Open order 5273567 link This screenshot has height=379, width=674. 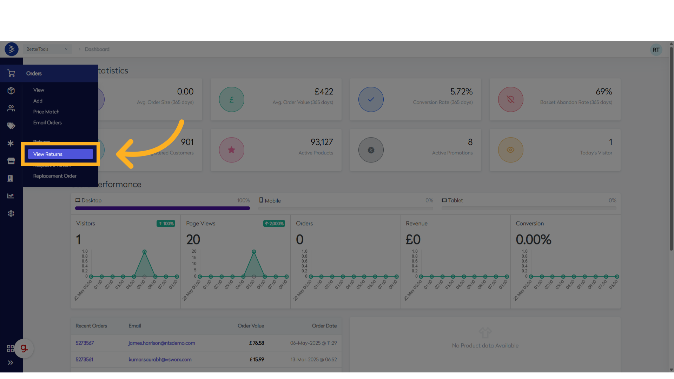(85, 343)
